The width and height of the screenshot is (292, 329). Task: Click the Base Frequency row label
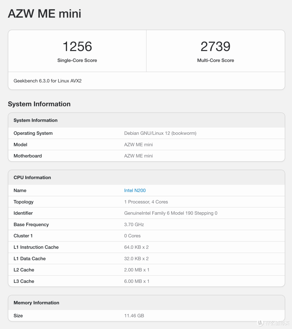pos(31,225)
